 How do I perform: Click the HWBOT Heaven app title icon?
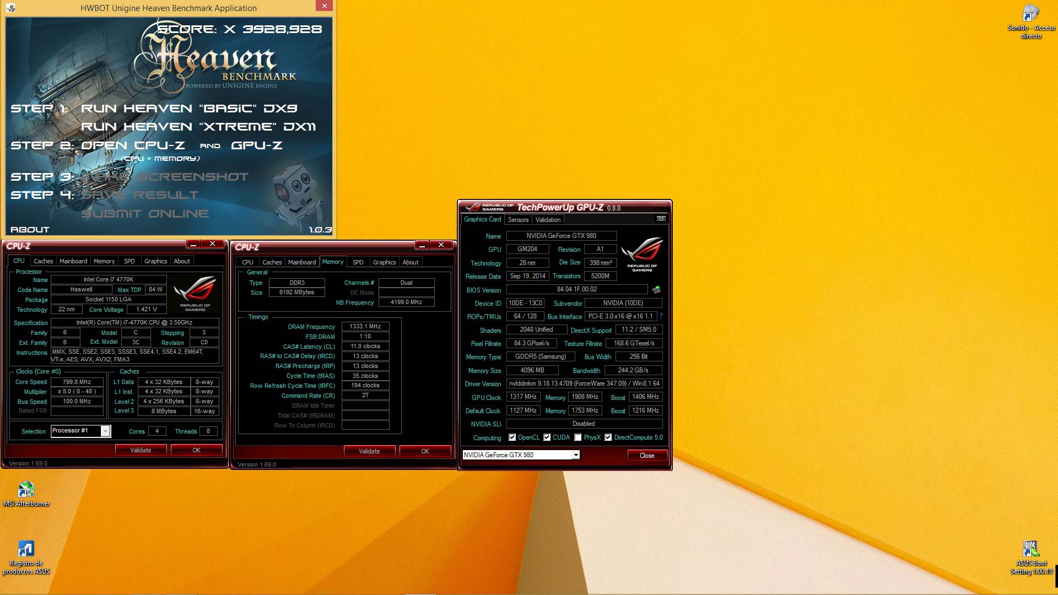[10, 8]
